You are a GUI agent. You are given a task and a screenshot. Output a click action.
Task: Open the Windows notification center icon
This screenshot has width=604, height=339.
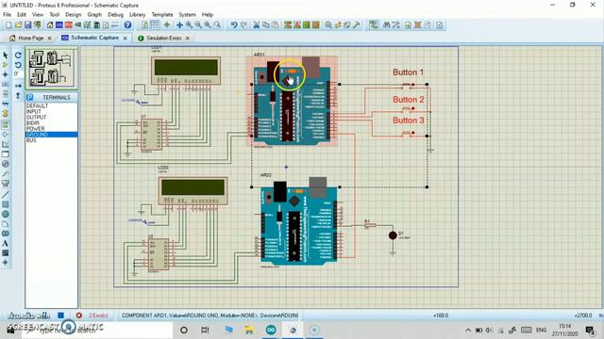click(590, 331)
